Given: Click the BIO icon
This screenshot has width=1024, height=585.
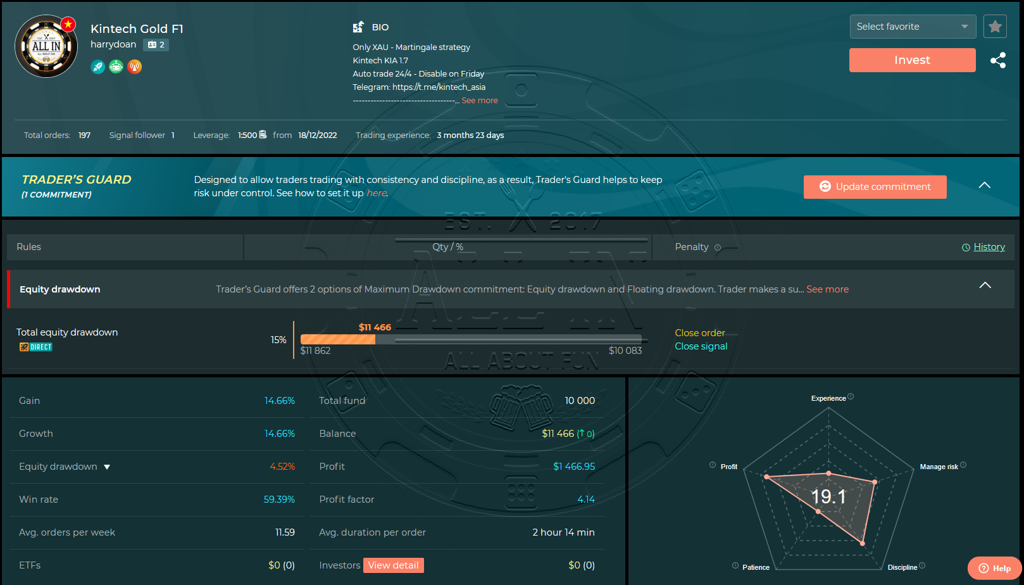Looking at the screenshot, I should click(x=358, y=27).
